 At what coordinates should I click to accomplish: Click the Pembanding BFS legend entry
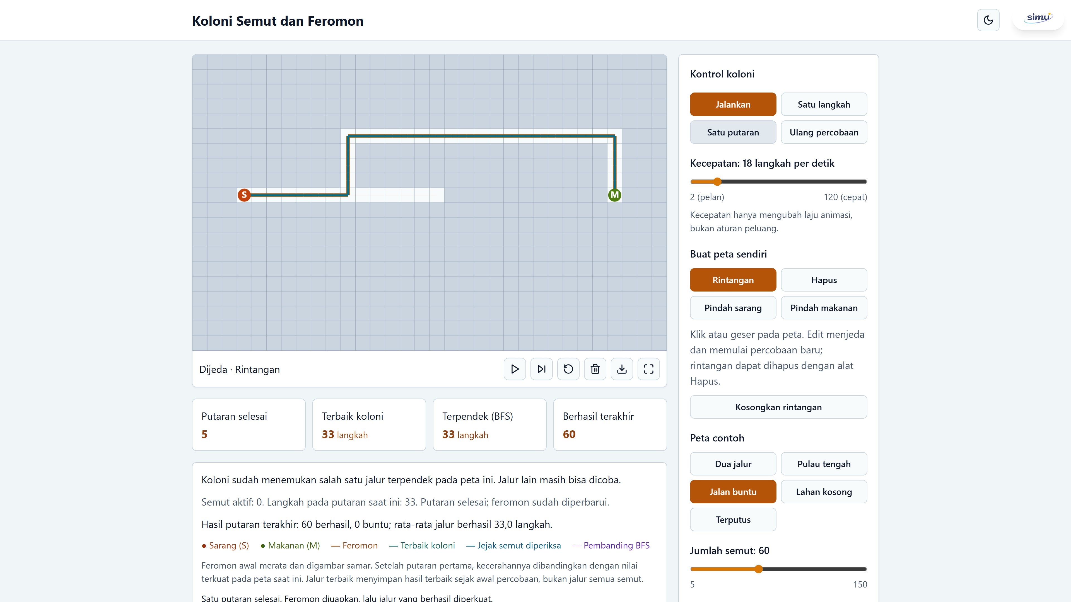[x=611, y=545]
